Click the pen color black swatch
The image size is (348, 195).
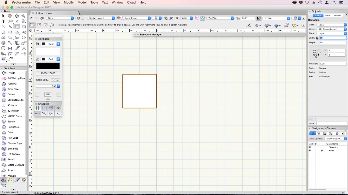click(48, 66)
